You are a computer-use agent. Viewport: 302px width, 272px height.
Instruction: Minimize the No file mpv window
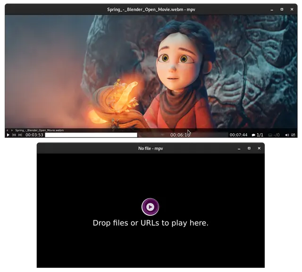pyautogui.click(x=239, y=148)
